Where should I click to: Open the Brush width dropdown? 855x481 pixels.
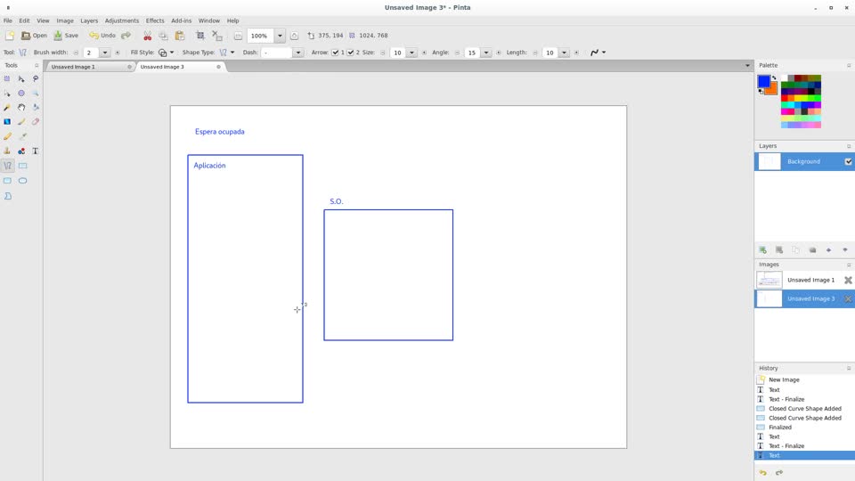(105, 53)
